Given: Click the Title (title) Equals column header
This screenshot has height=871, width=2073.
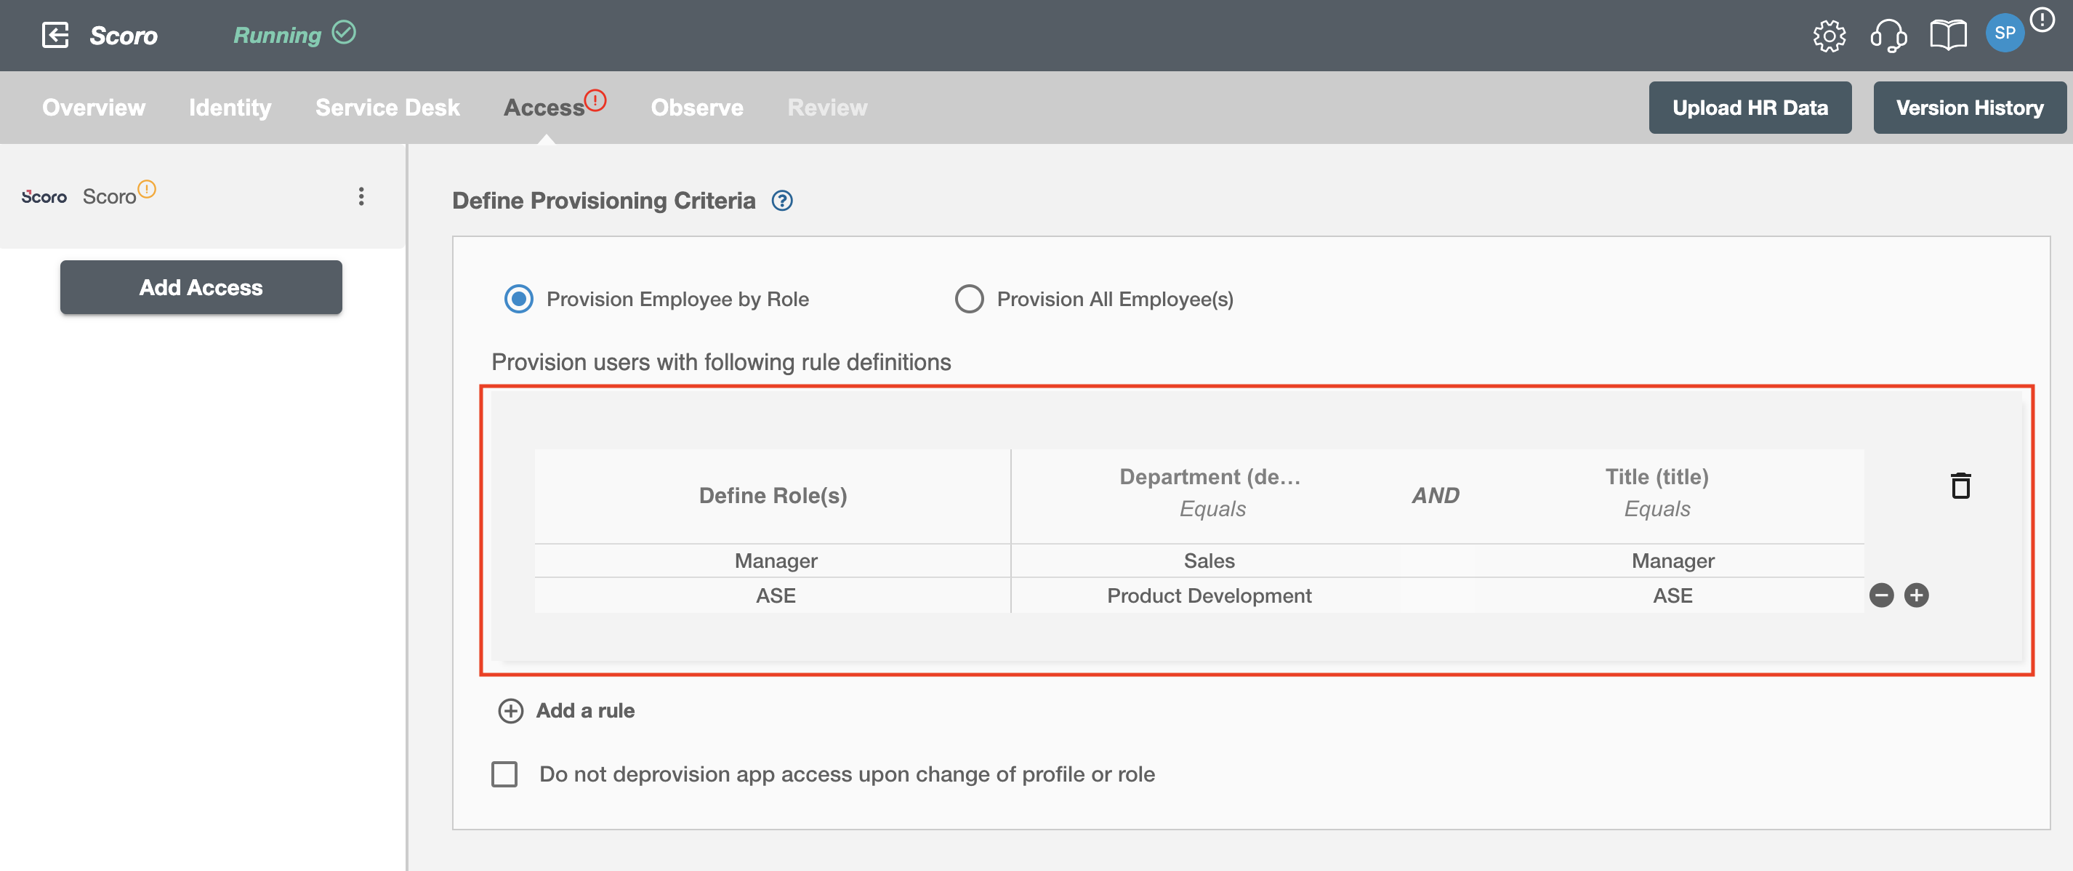Looking at the screenshot, I should click(x=1656, y=493).
